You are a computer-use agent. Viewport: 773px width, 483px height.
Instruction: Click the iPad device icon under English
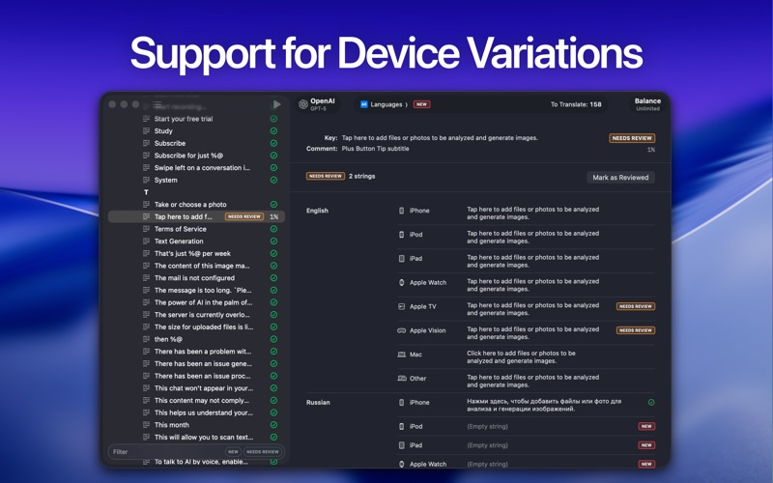click(401, 259)
